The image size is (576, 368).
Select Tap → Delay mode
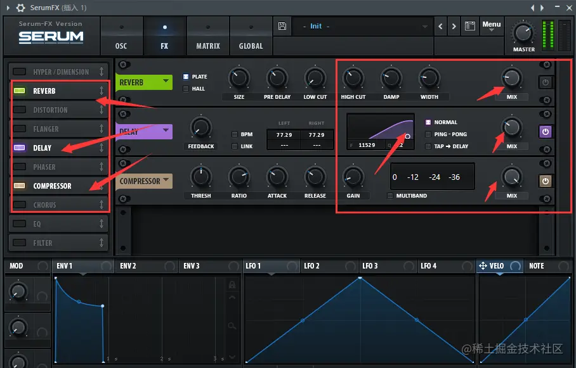428,146
